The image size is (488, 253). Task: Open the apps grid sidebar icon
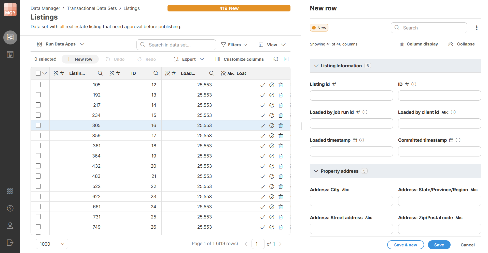click(10, 191)
